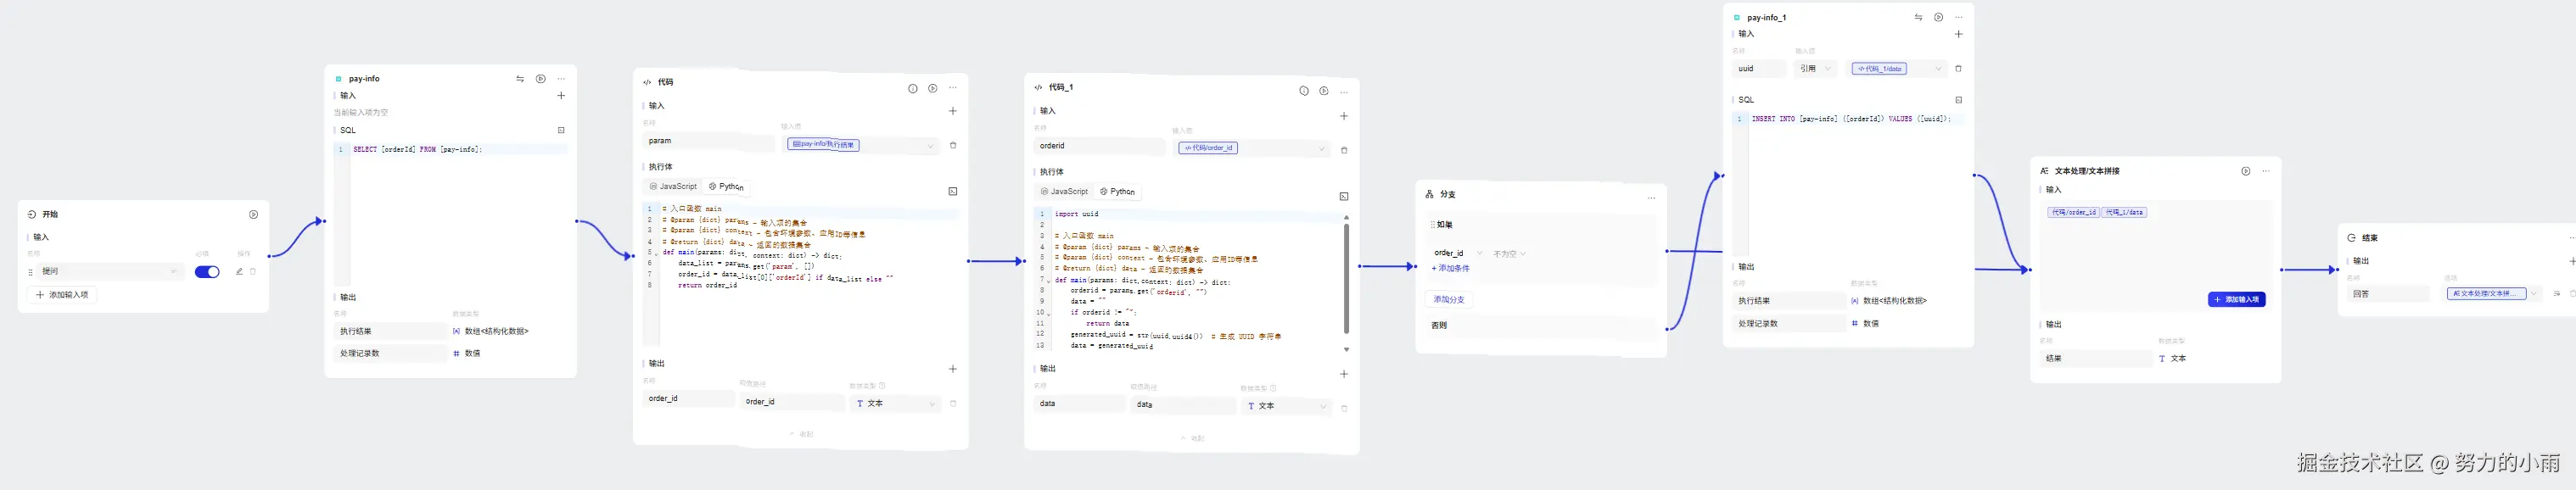Expand the code editor in 代码 node
The height and width of the screenshot is (490, 2576).
coord(953,191)
